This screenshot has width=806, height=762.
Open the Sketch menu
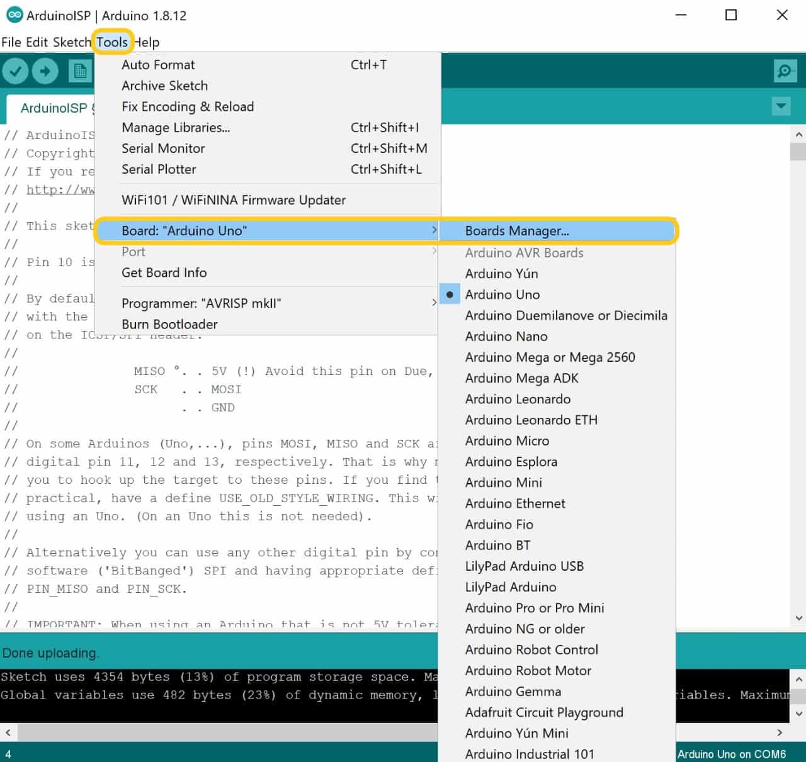point(72,42)
